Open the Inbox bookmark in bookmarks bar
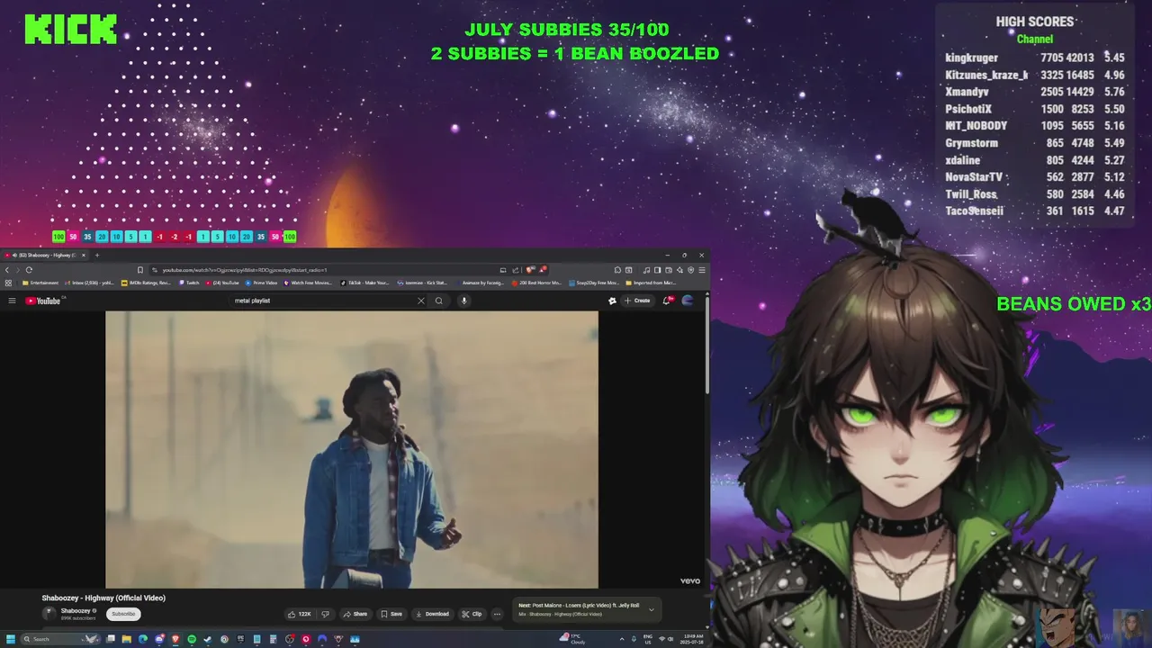The width and height of the screenshot is (1152, 648). (90, 283)
